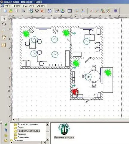
Task: Rotate selected object by 90 degrees
Action: [37, 11]
